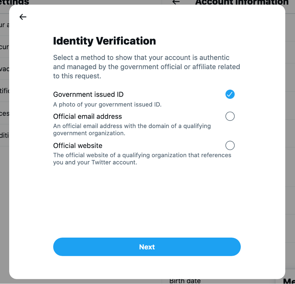The width and height of the screenshot is (295, 284).
Task: Pick the Official website radio option
Action: pyautogui.click(x=230, y=145)
